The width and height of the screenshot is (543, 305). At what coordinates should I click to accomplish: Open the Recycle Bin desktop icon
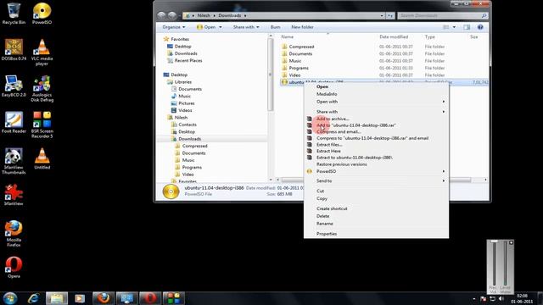pyautogui.click(x=14, y=14)
